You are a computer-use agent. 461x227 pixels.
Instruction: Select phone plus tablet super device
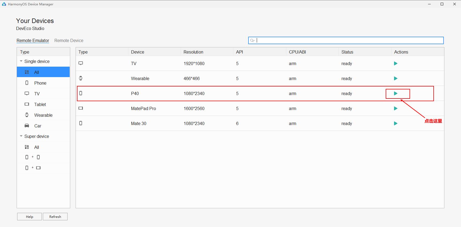pos(43,168)
